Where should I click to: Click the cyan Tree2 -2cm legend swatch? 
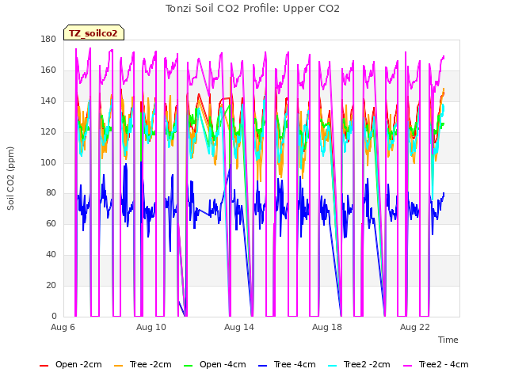tap(333, 366)
